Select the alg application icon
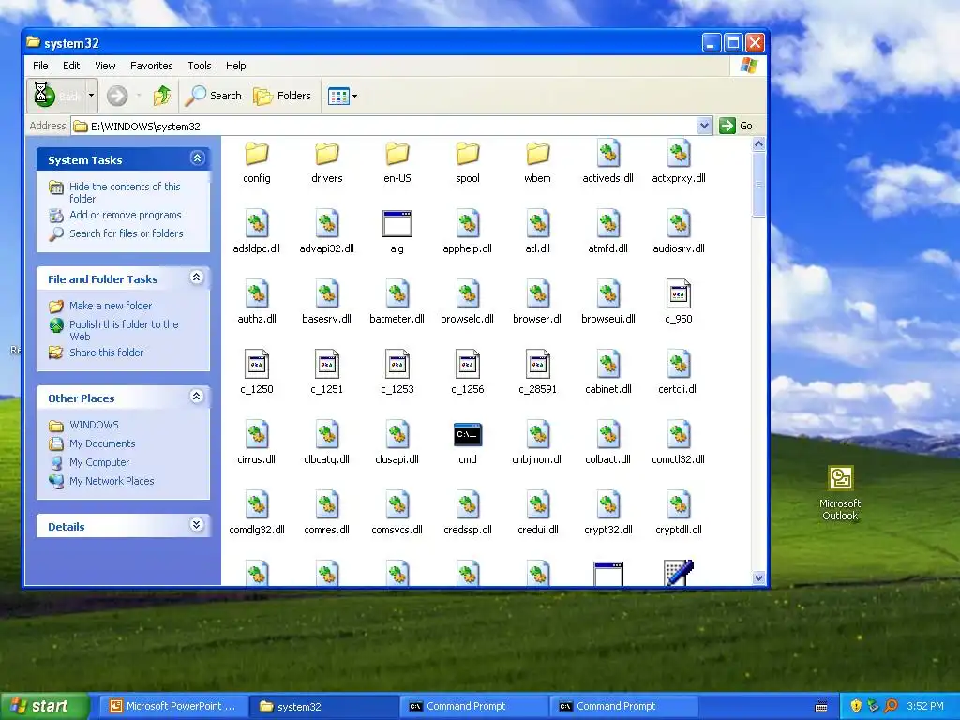Viewport: 960px width, 720px height. pos(397,223)
